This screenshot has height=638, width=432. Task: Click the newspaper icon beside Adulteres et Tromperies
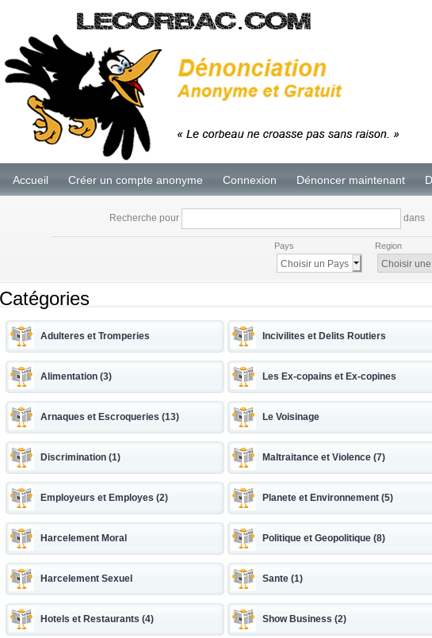[21, 336]
